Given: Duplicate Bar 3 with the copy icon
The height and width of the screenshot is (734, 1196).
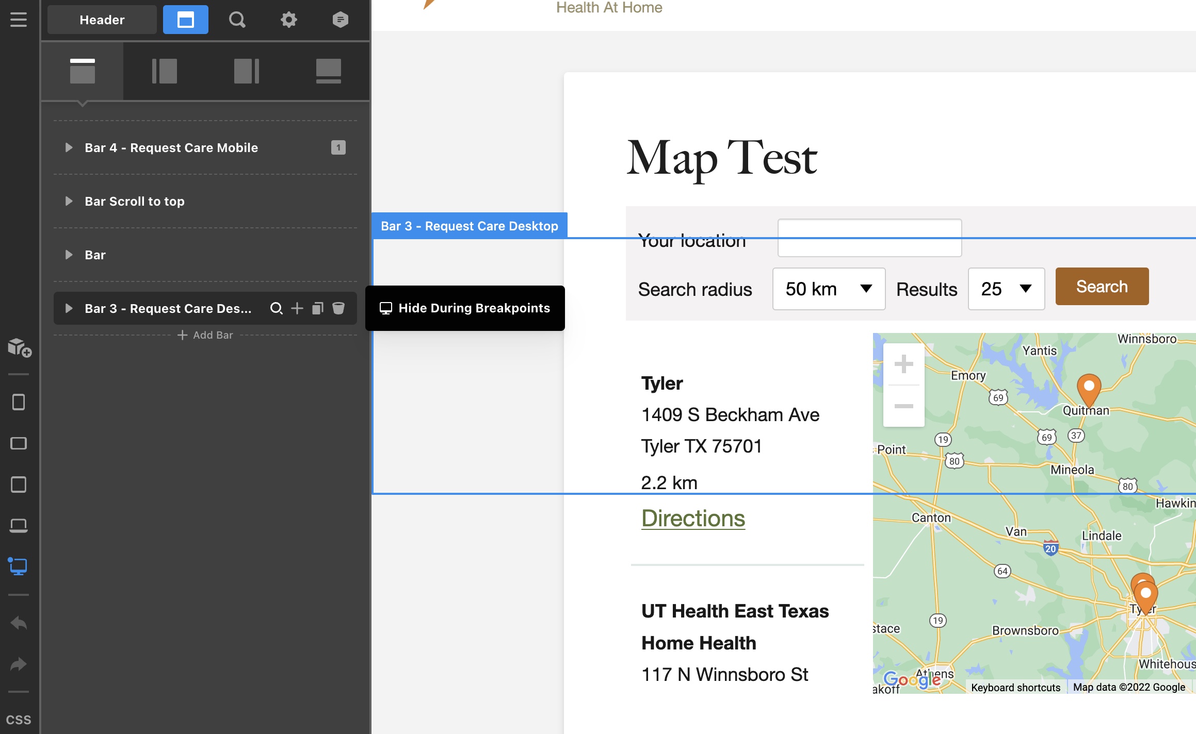Looking at the screenshot, I should pyautogui.click(x=318, y=308).
